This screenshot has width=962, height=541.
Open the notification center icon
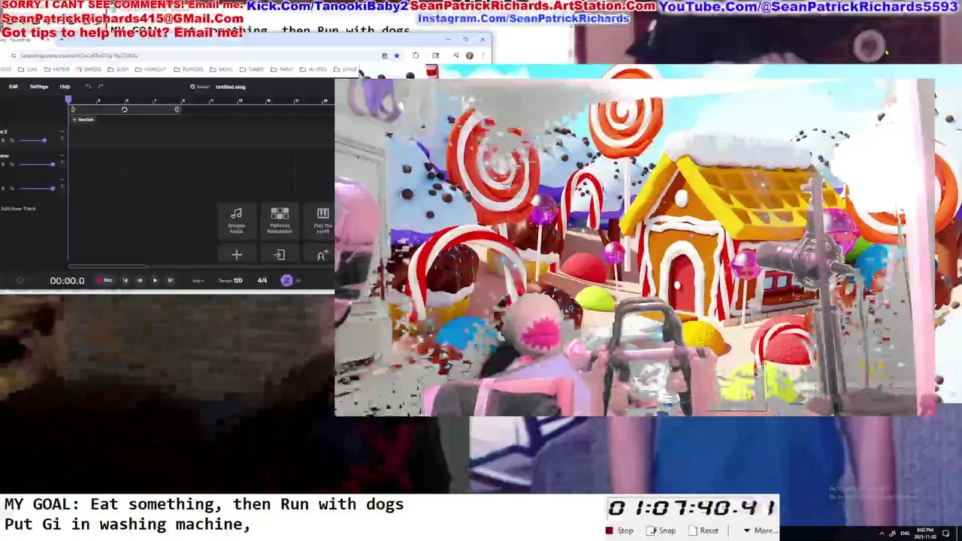click(x=947, y=533)
